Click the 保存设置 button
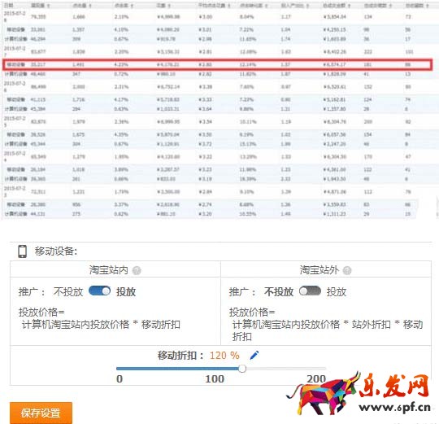This screenshot has width=439, height=424. click(x=41, y=413)
